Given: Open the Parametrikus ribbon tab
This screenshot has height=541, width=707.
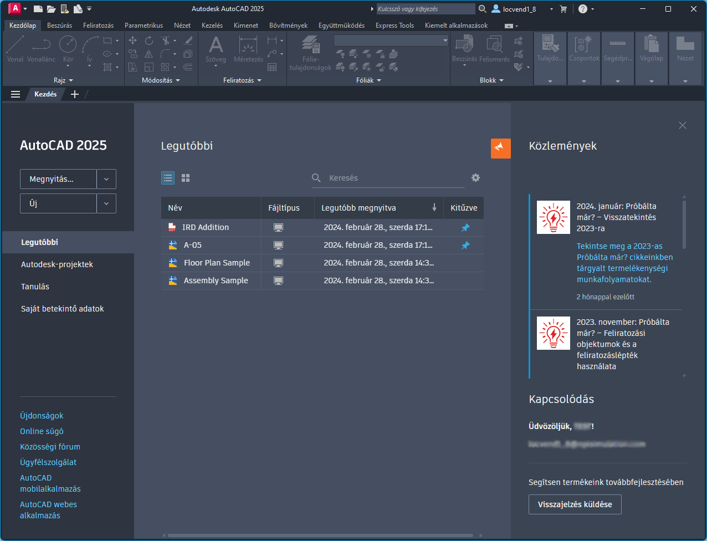Looking at the screenshot, I should click(x=144, y=25).
